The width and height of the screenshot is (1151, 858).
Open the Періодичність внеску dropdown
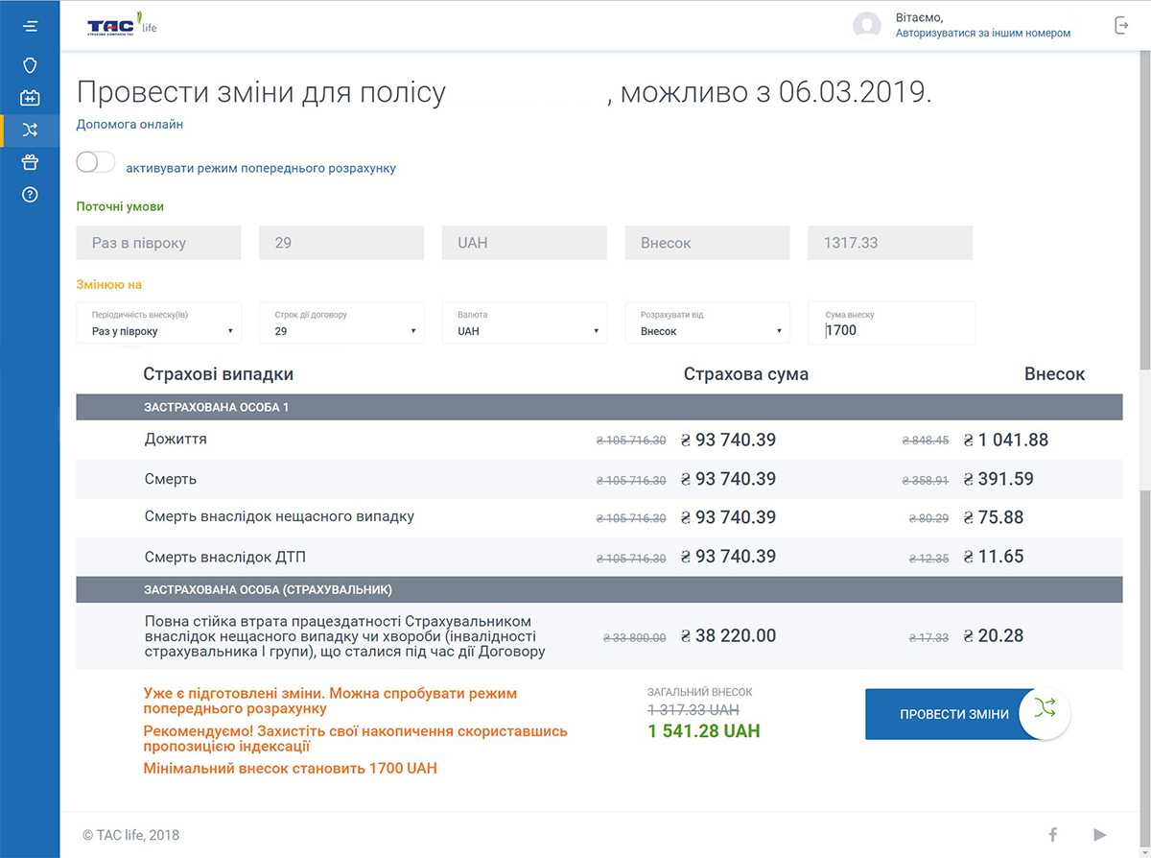point(158,323)
